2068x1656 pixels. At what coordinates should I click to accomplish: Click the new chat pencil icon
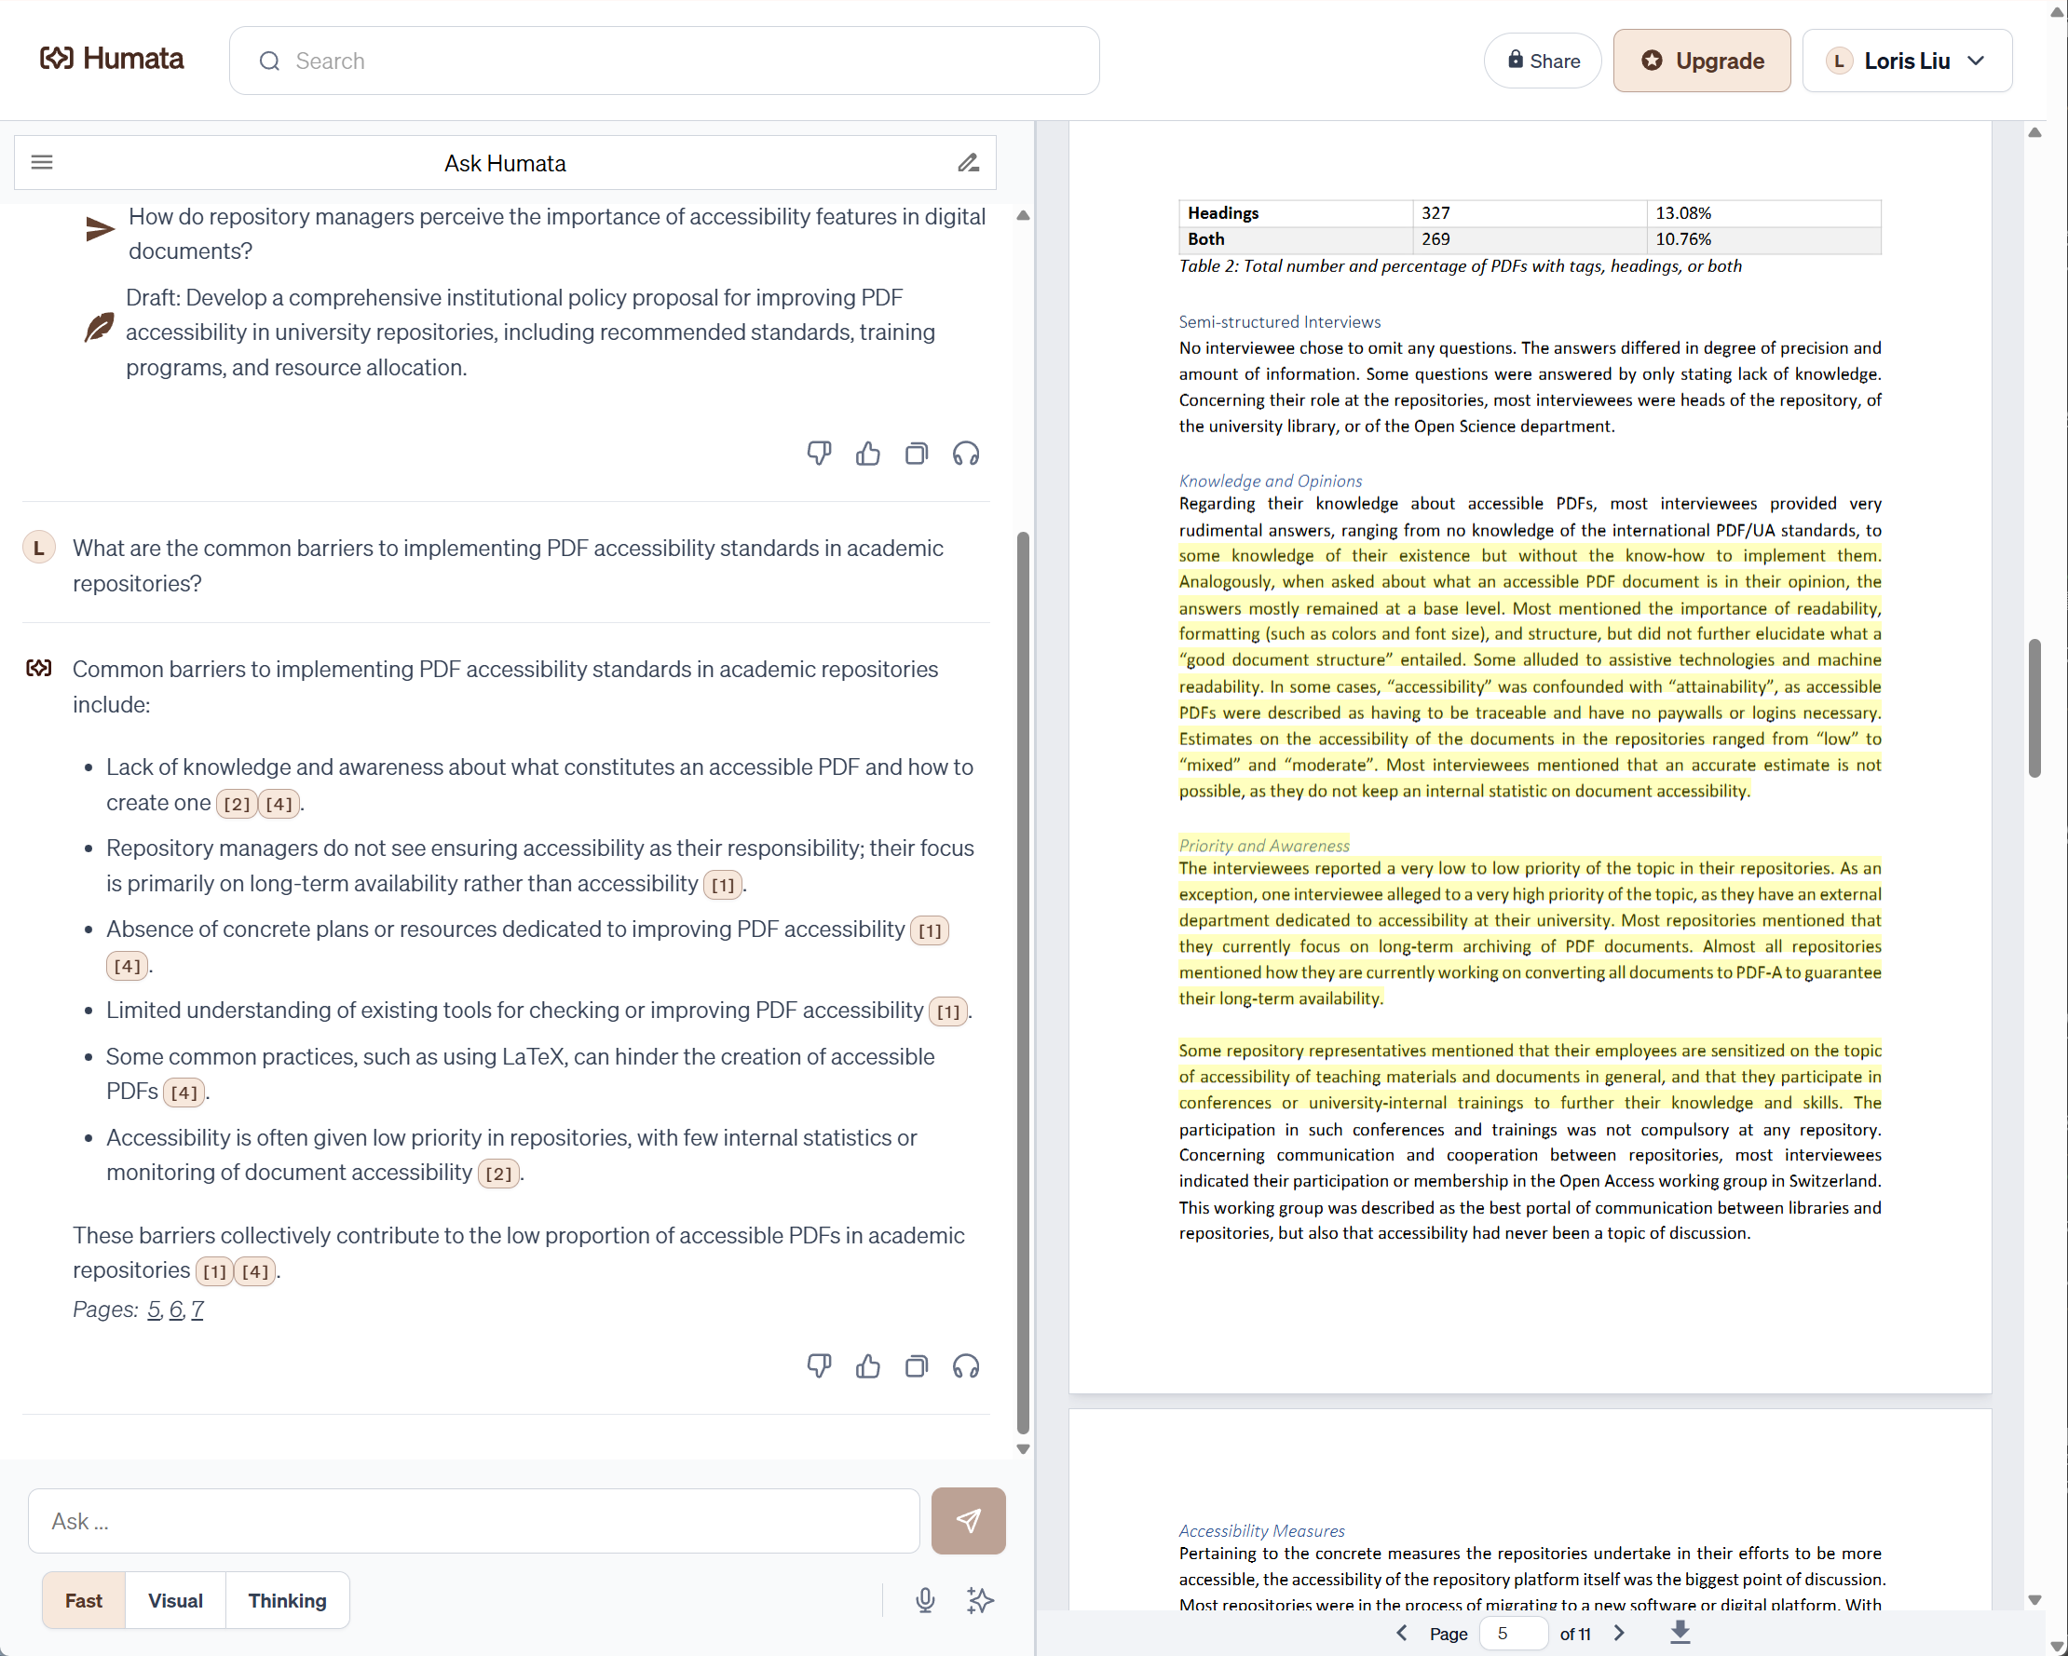(968, 163)
